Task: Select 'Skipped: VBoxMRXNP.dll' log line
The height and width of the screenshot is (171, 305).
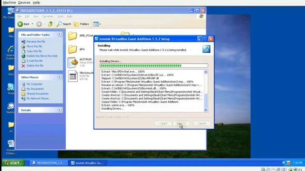Action: click(130, 78)
